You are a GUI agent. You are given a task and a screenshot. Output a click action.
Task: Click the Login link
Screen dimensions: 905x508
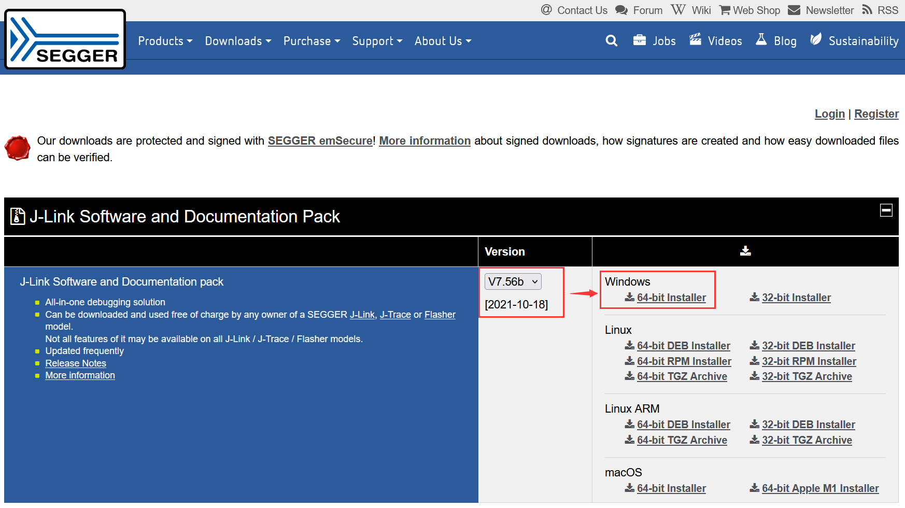[x=829, y=114]
